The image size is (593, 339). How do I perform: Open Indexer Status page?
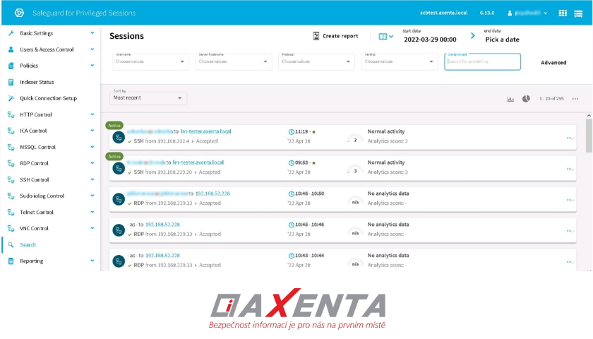pos(37,82)
